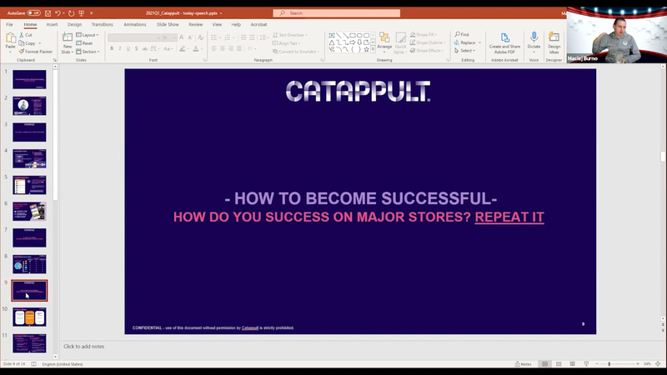The height and width of the screenshot is (375, 667).
Task: Switch to Reading View icon
Action: pyautogui.click(x=572, y=364)
